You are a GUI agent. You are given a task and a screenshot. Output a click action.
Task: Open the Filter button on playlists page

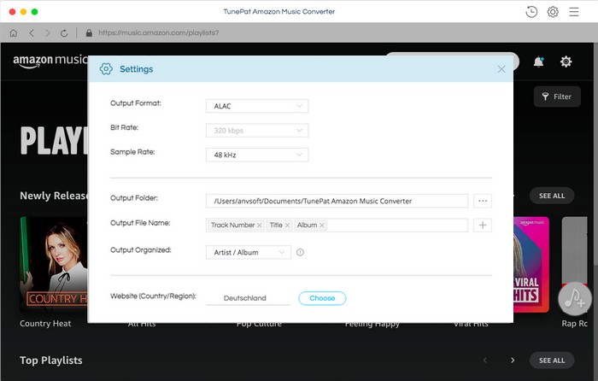[x=557, y=97]
